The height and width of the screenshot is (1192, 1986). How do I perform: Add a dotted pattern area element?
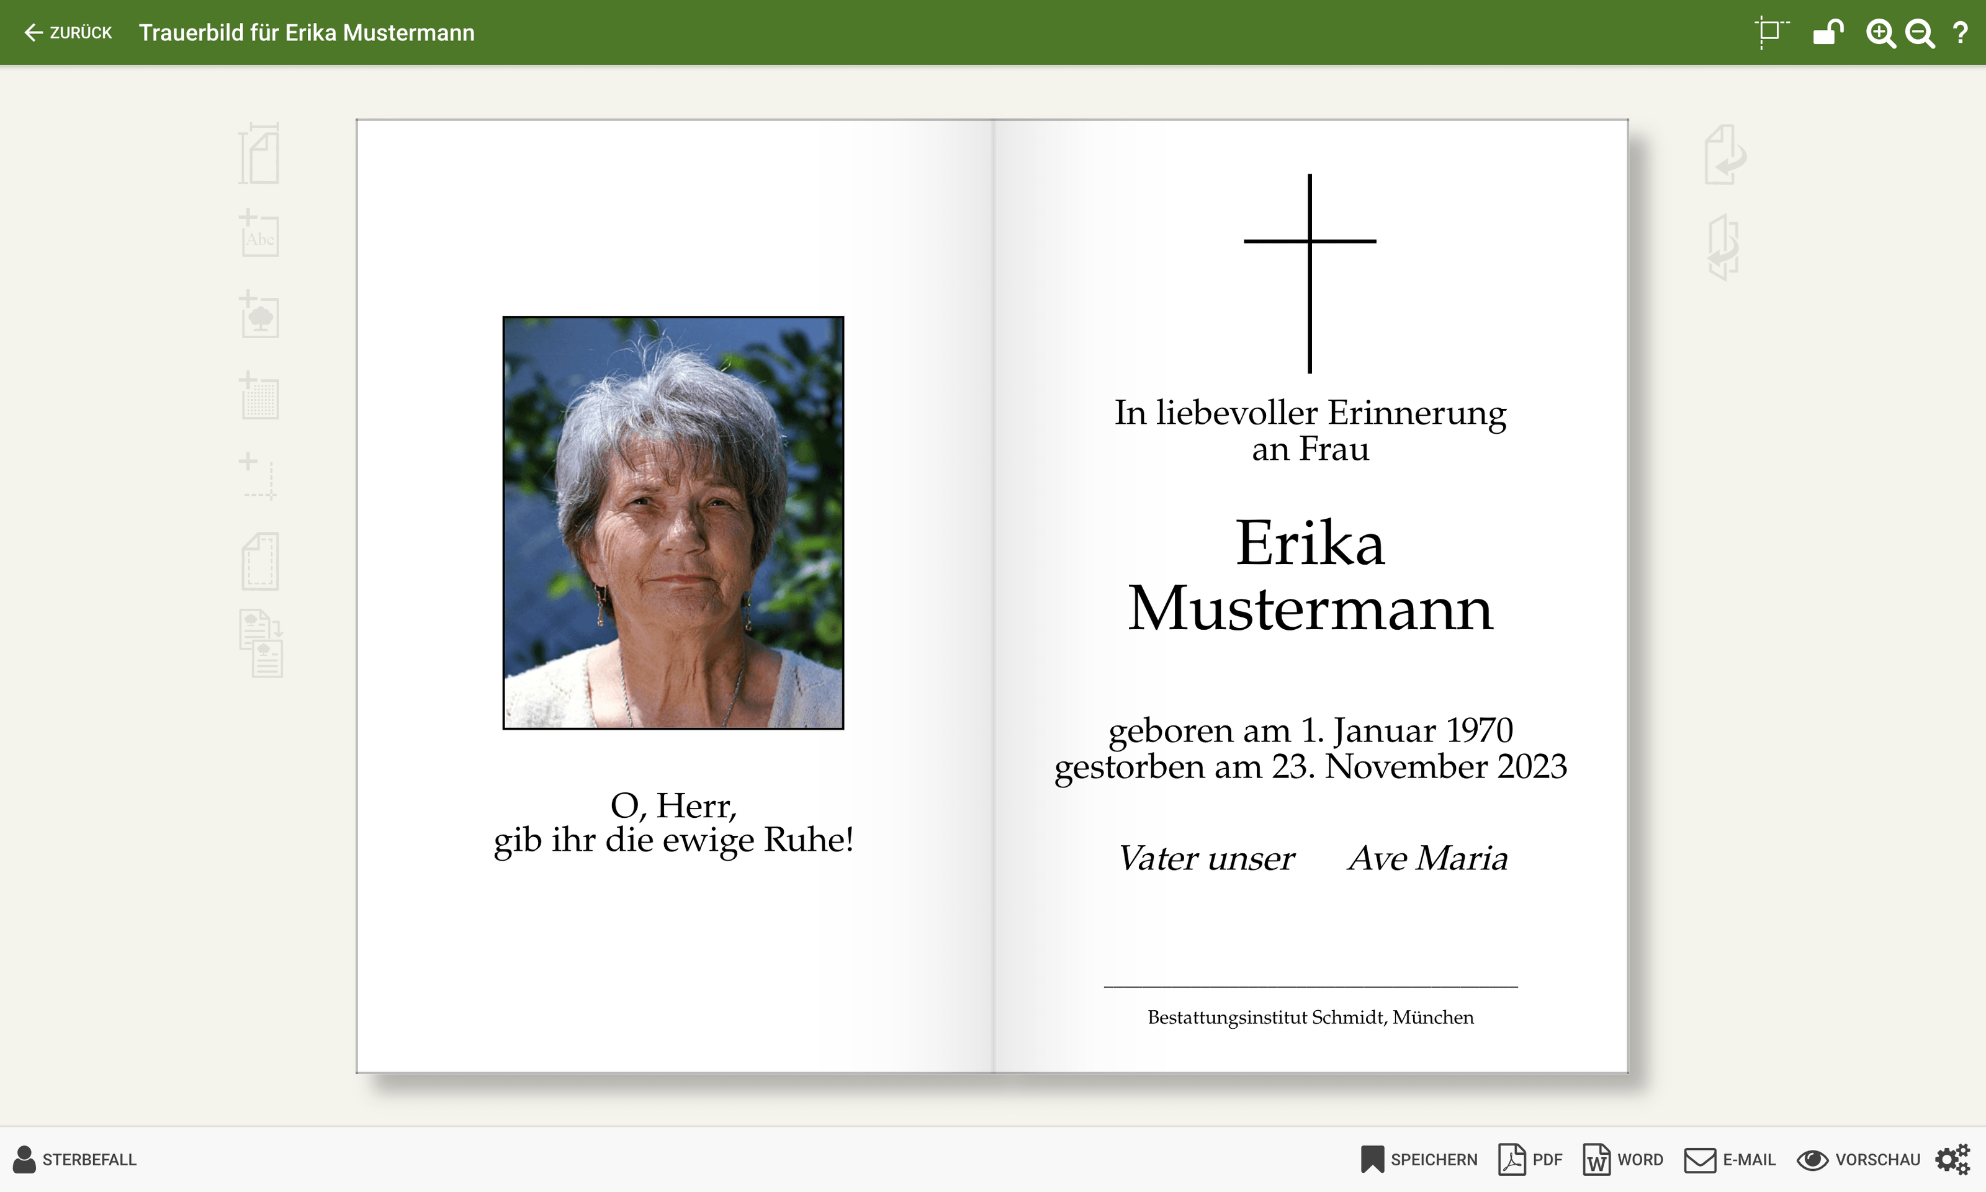pyautogui.click(x=259, y=396)
